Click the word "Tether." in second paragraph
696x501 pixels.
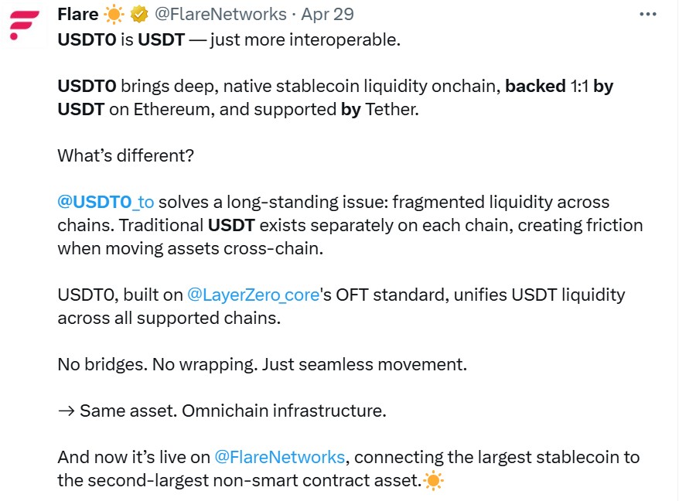coord(392,109)
